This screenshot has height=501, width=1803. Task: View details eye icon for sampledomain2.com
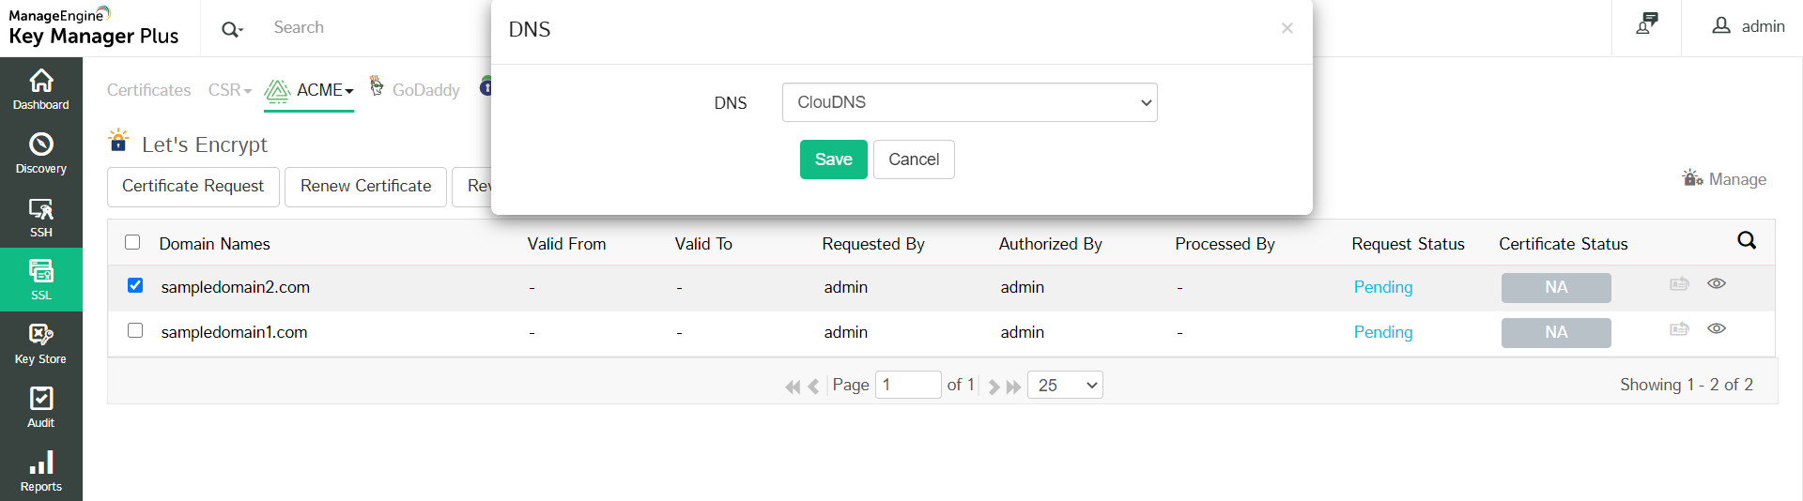point(1717,283)
